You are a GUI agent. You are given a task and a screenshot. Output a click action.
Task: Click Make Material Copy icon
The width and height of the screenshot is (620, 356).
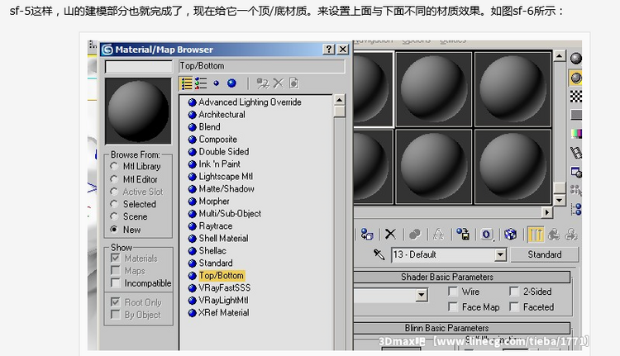(x=415, y=235)
